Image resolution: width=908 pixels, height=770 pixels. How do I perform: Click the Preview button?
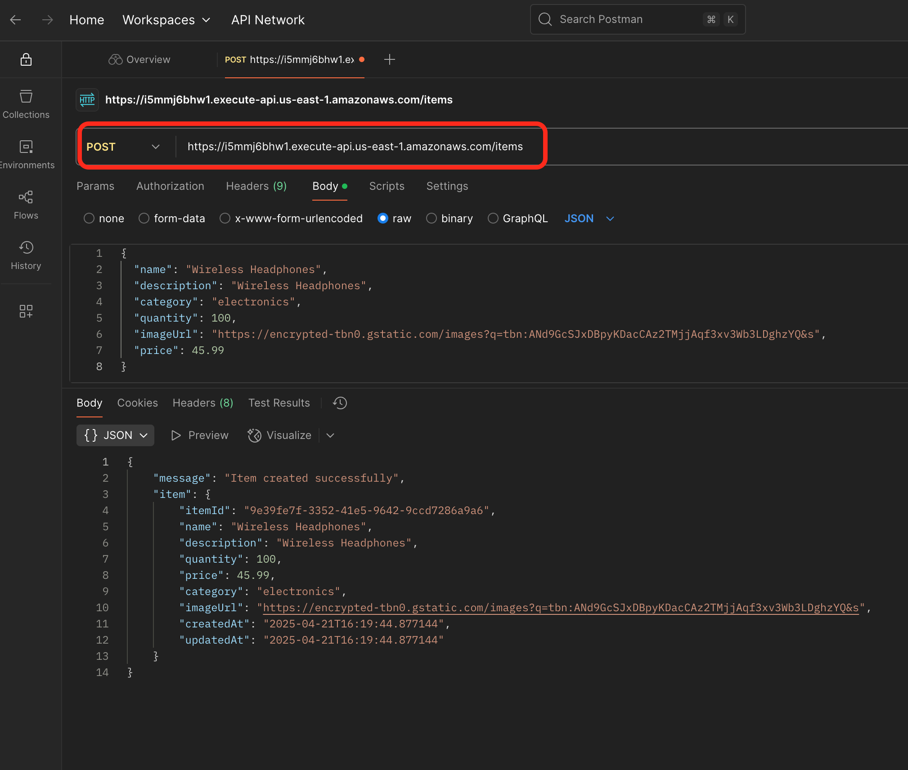click(x=200, y=435)
